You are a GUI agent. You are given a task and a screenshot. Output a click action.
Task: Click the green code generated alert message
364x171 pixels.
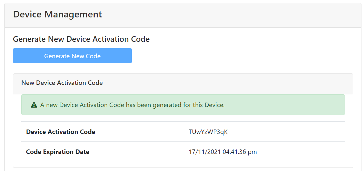pos(183,105)
